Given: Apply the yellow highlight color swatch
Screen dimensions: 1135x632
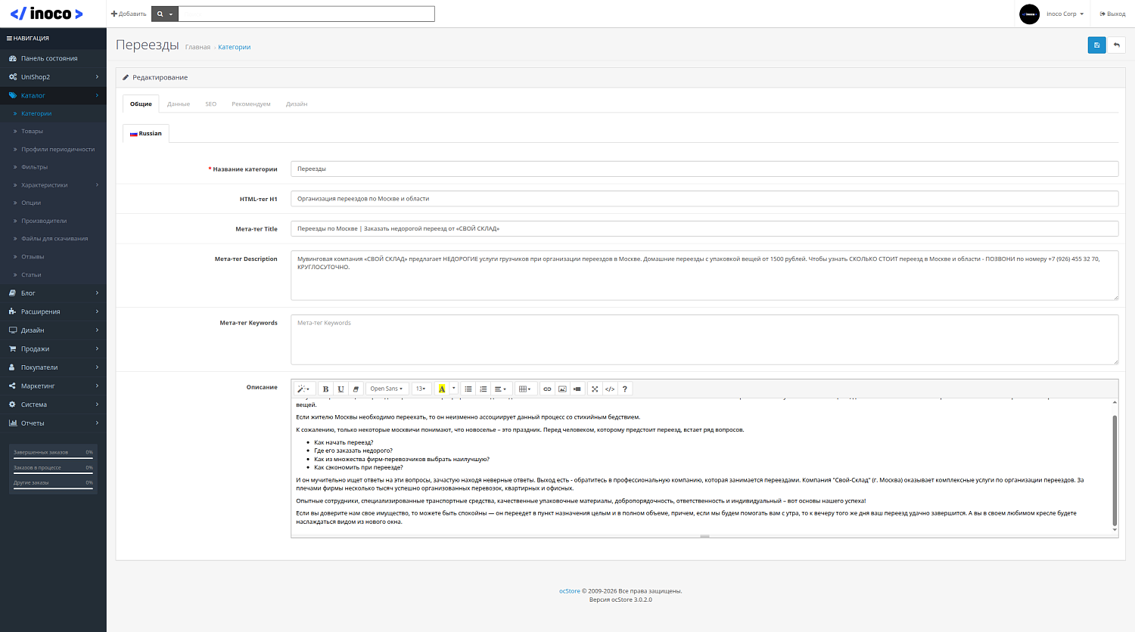Looking at the screenshot, I should (442, 389).
